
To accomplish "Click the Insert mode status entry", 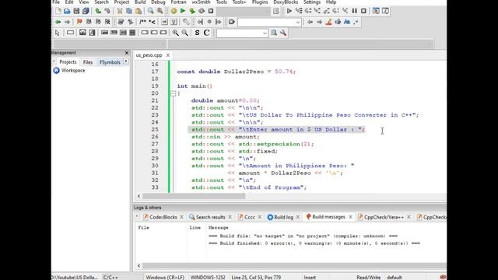I will click(310, 278).
